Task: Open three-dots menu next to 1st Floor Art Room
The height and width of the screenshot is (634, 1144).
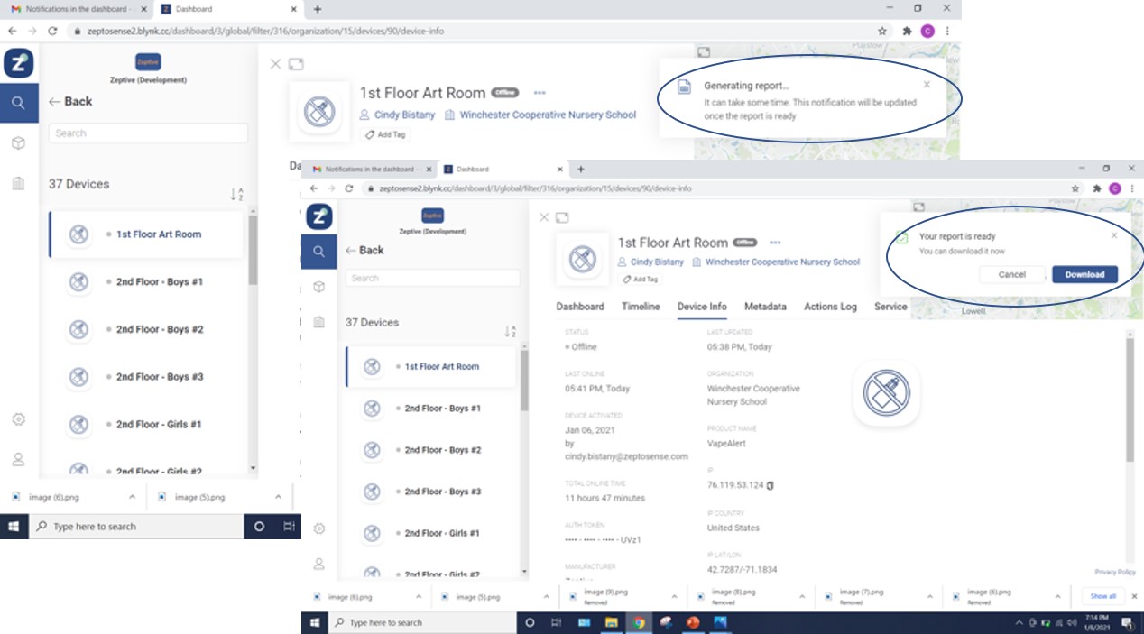Action: tap(774, 243)
